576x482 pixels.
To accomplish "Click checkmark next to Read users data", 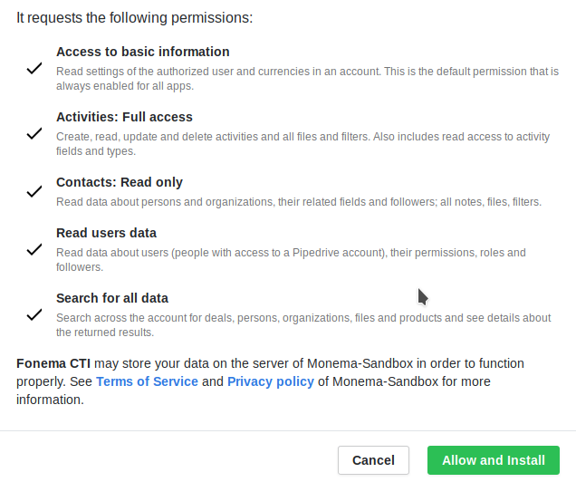I will (x=34, y=249).
